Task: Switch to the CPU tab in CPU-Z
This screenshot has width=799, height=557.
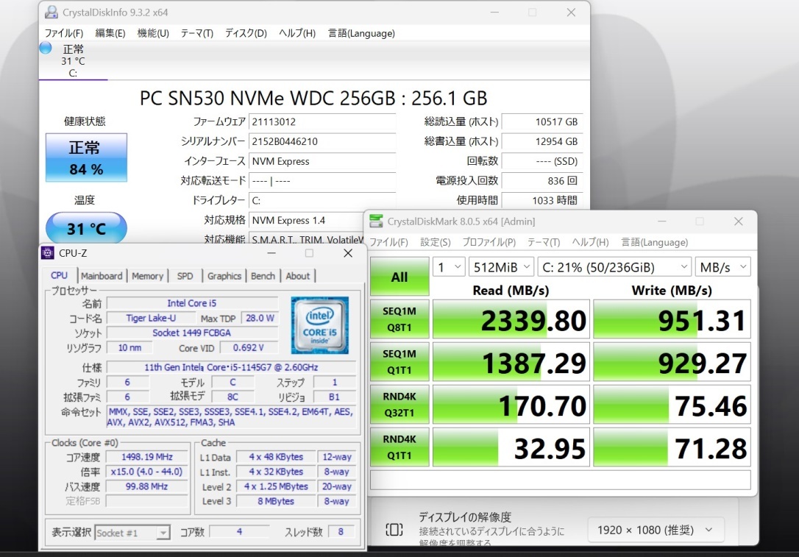Action: coord(59,275)
